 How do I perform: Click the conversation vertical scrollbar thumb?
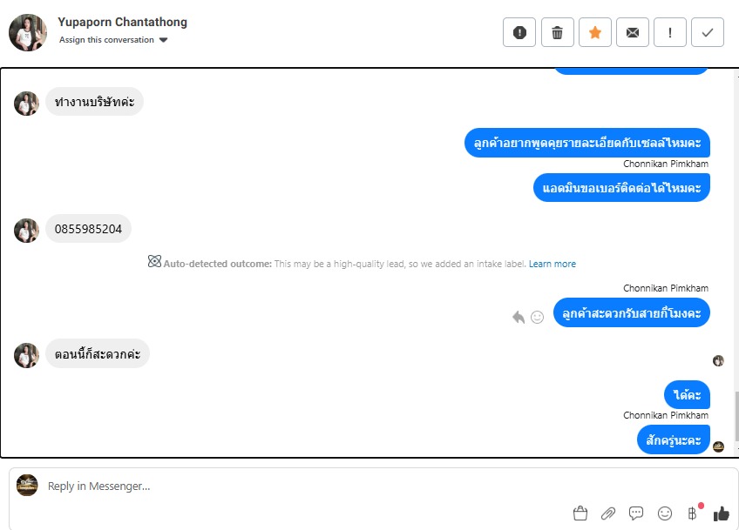click(736, 416)
